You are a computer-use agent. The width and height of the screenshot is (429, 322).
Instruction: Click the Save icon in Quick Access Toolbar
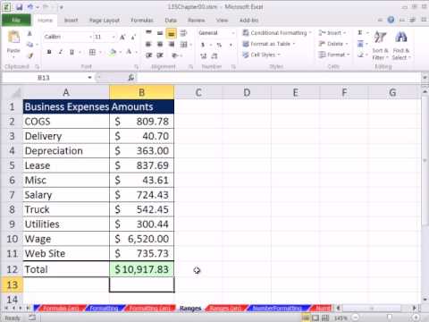tap(20, 6)
